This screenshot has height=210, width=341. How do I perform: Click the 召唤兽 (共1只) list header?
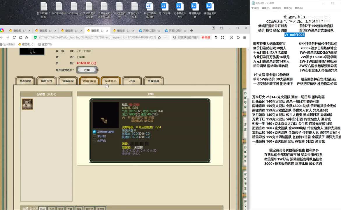(46, 94)
